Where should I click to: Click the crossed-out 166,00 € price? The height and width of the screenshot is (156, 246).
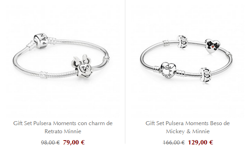click(x=174, y=142)
